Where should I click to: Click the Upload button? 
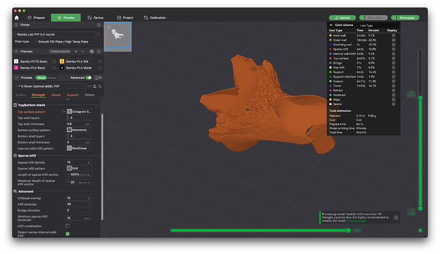click(342, 18)
